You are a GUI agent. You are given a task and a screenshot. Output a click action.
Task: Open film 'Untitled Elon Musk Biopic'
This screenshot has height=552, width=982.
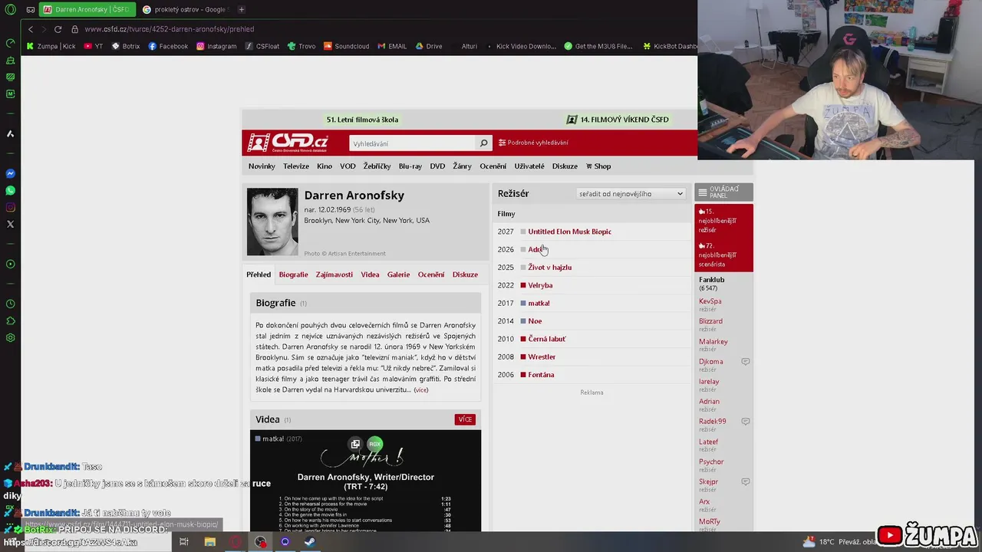pos(569,232)
